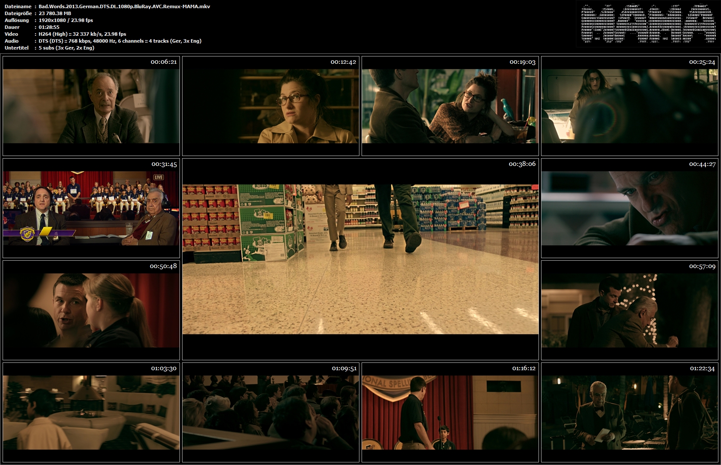Click the Audio label
721x465 pixels.
coord(12,41)
